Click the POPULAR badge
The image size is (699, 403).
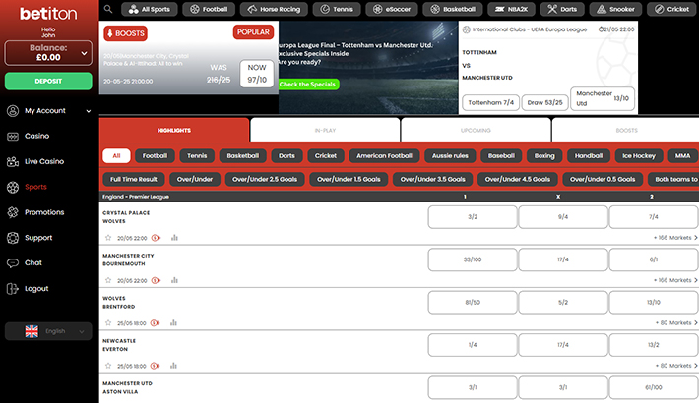click(x=253, y=32)
